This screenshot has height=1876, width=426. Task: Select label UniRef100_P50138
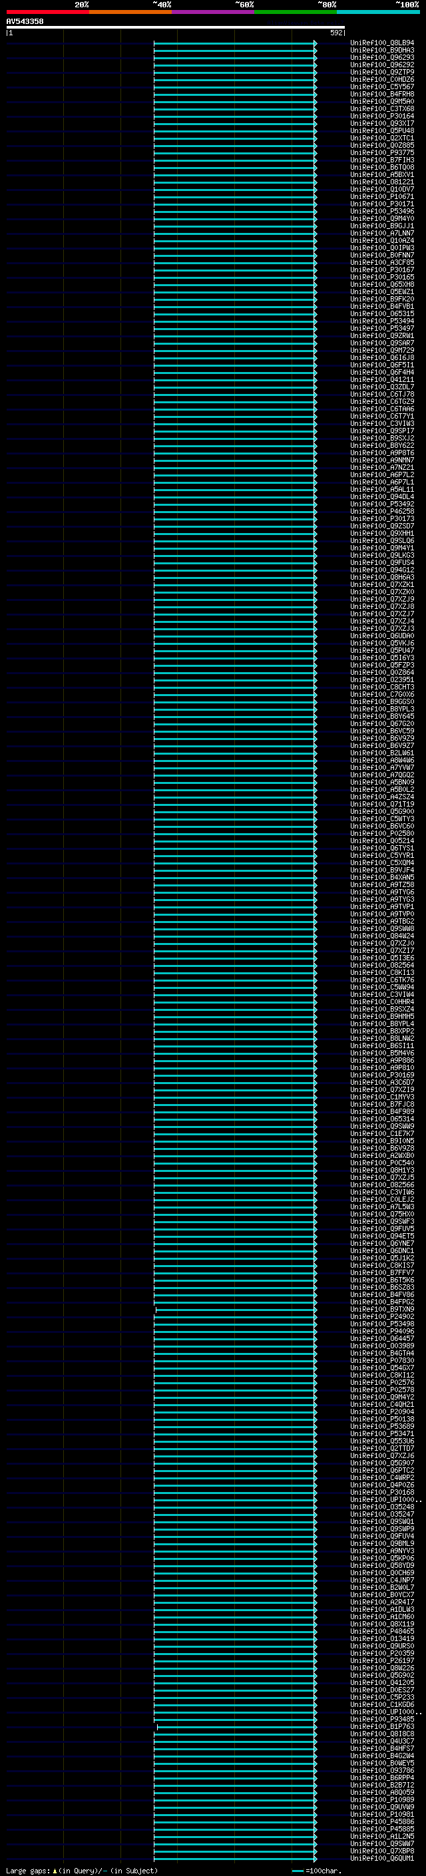click(382, 1419)
